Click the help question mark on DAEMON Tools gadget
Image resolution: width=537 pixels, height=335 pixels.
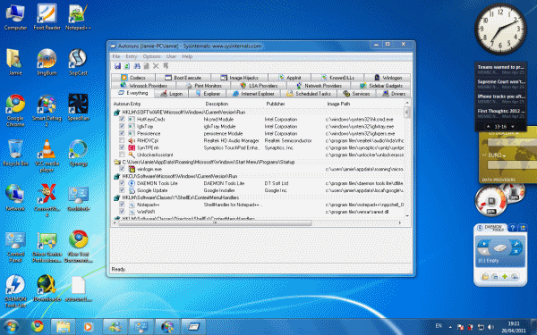coord(513,228)
